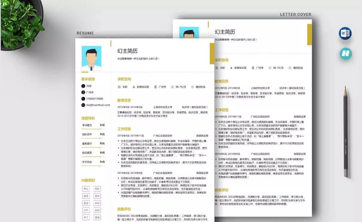Viewport: 362px width, 222px height.
Task: Click the phone icon beside 176000176000
Action: (x=83, y=99)
